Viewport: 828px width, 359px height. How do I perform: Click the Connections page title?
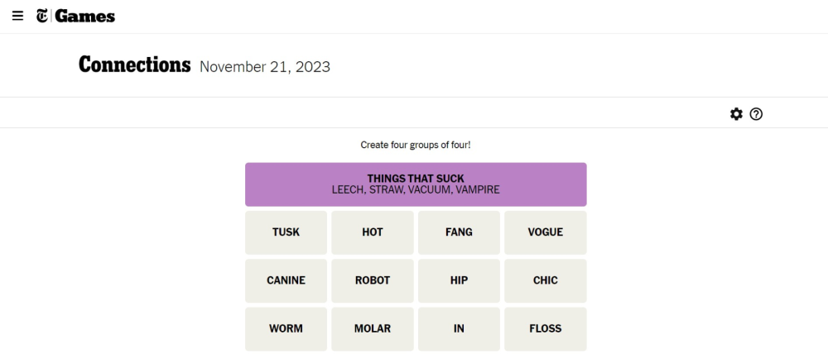click(135, 65)
